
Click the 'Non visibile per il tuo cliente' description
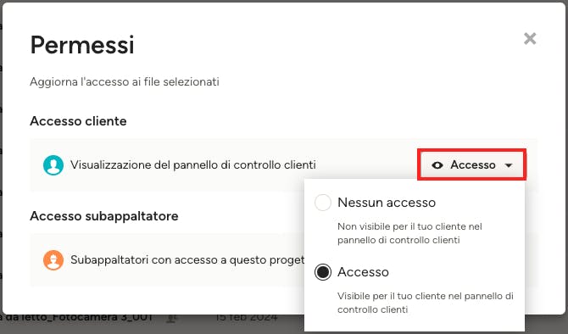click(x=409, y=233)
